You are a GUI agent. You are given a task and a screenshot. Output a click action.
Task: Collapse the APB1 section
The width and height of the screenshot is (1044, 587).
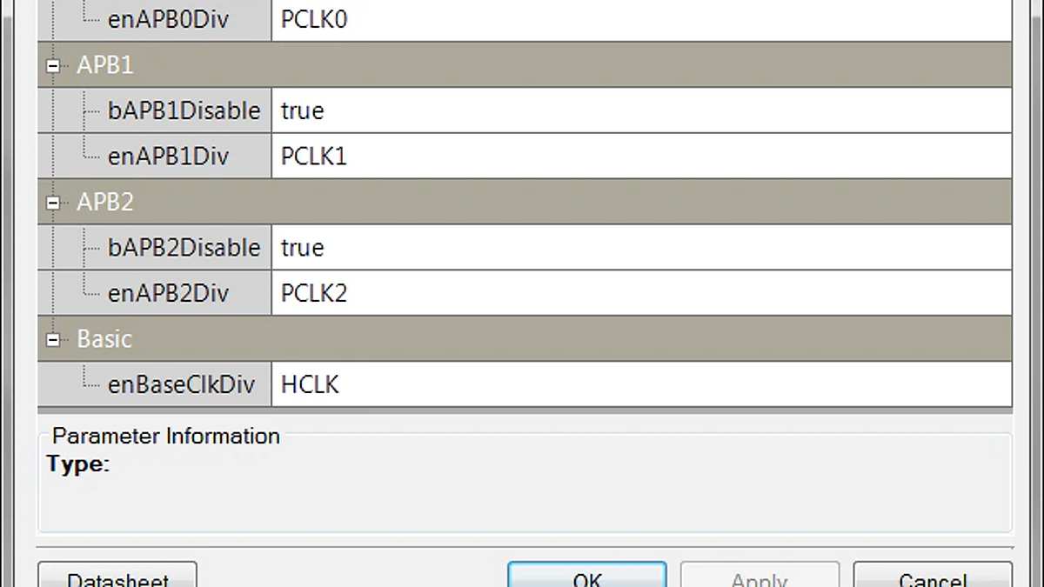[x=52, y=64]
